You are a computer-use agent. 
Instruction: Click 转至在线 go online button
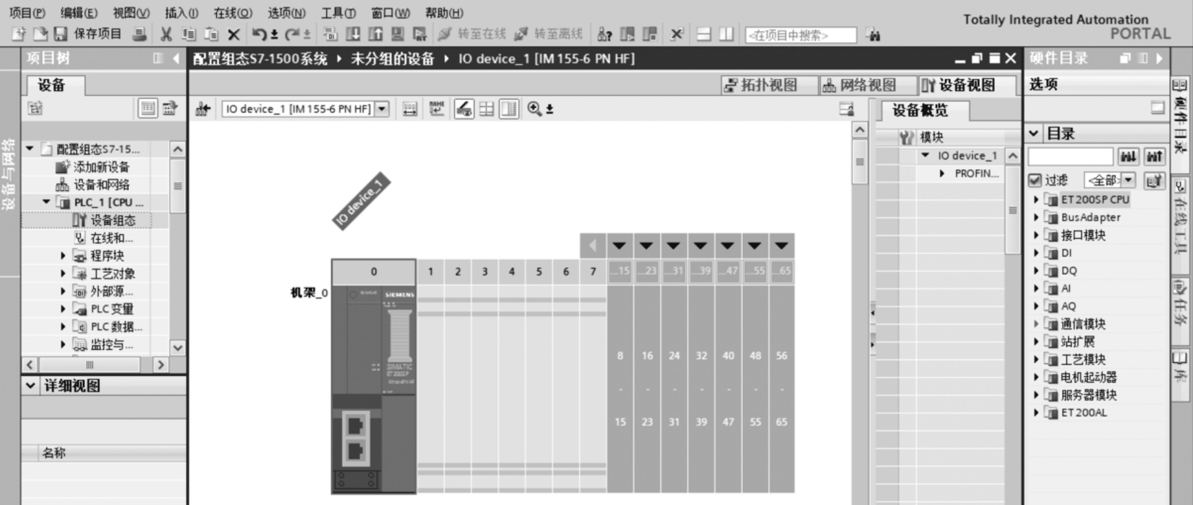pos(472,34)
